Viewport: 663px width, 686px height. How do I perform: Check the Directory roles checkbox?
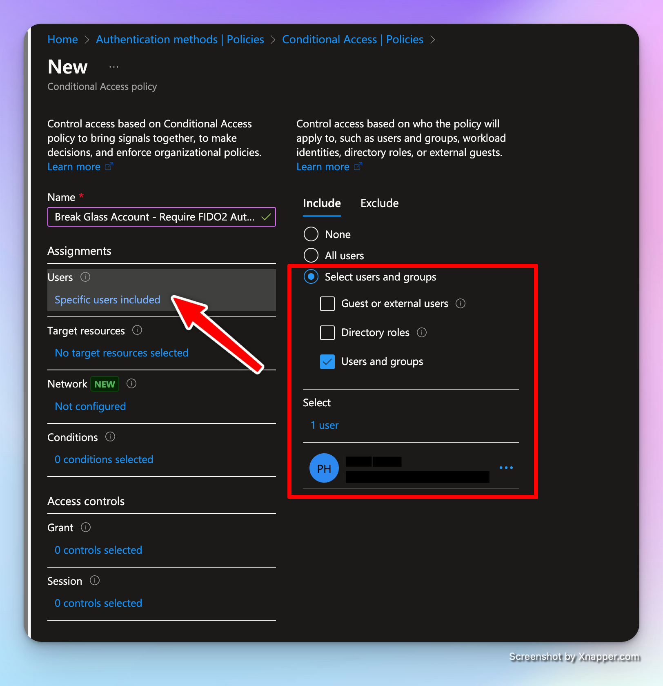(x=327, y=333)
